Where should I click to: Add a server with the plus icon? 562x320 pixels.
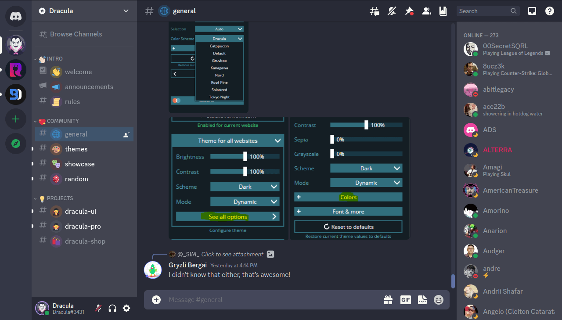(15, 119)
